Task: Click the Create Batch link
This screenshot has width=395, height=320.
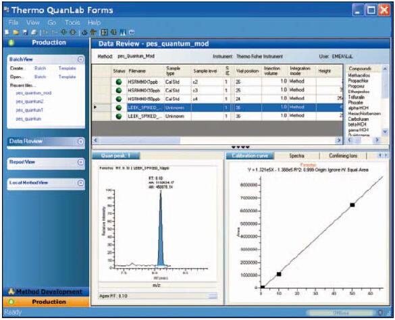Action: (x=41, y=68)
